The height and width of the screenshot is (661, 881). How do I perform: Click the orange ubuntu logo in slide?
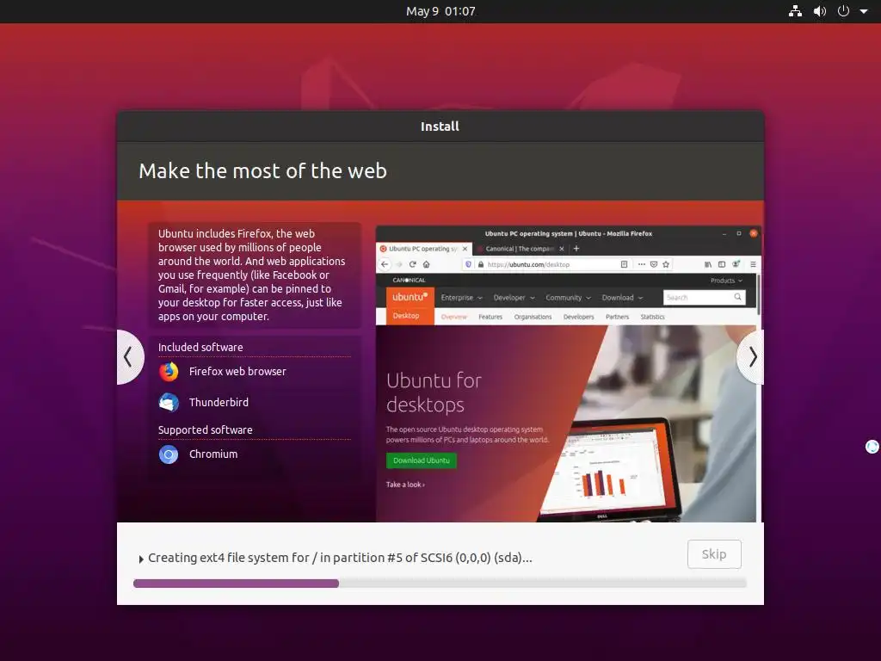[x=410, y=297]
